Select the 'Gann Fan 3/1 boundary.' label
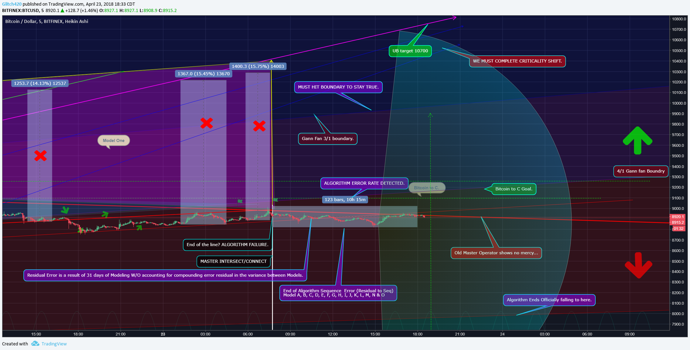 (328, 139)
